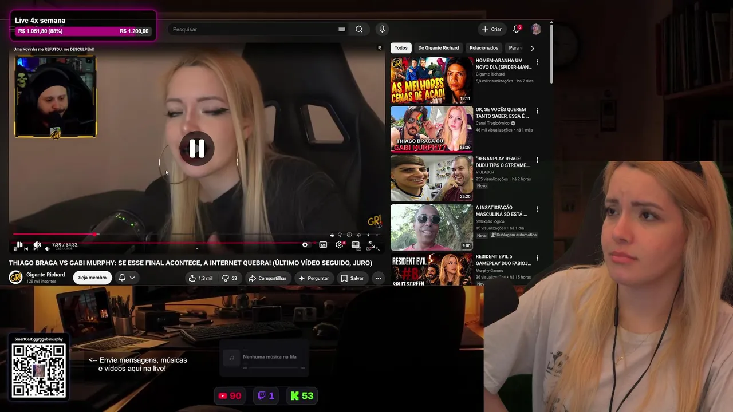Screen dimensions: 733x412
Task: Toggle subtitles captions button
Action: click(x=323, y=245)
